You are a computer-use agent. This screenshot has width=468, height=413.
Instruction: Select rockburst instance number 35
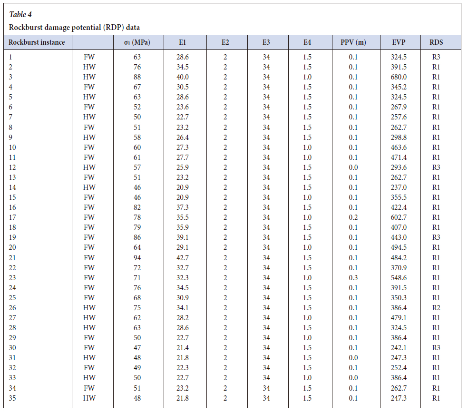(13, 398)
